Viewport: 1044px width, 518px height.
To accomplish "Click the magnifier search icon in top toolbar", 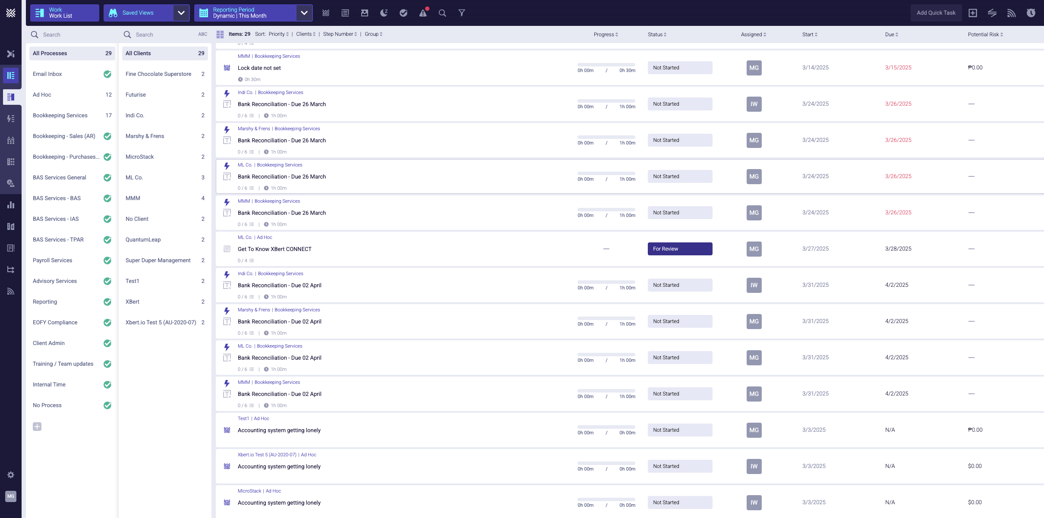I will click(442, 13).
